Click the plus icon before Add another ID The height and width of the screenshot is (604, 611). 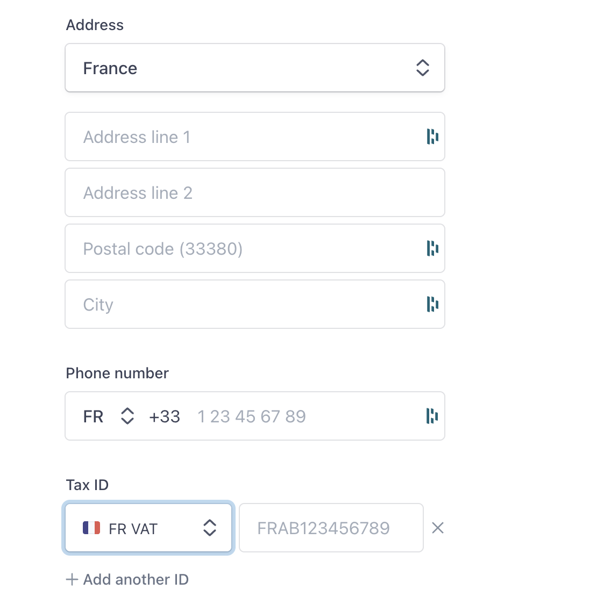click(x=72, y=579)
